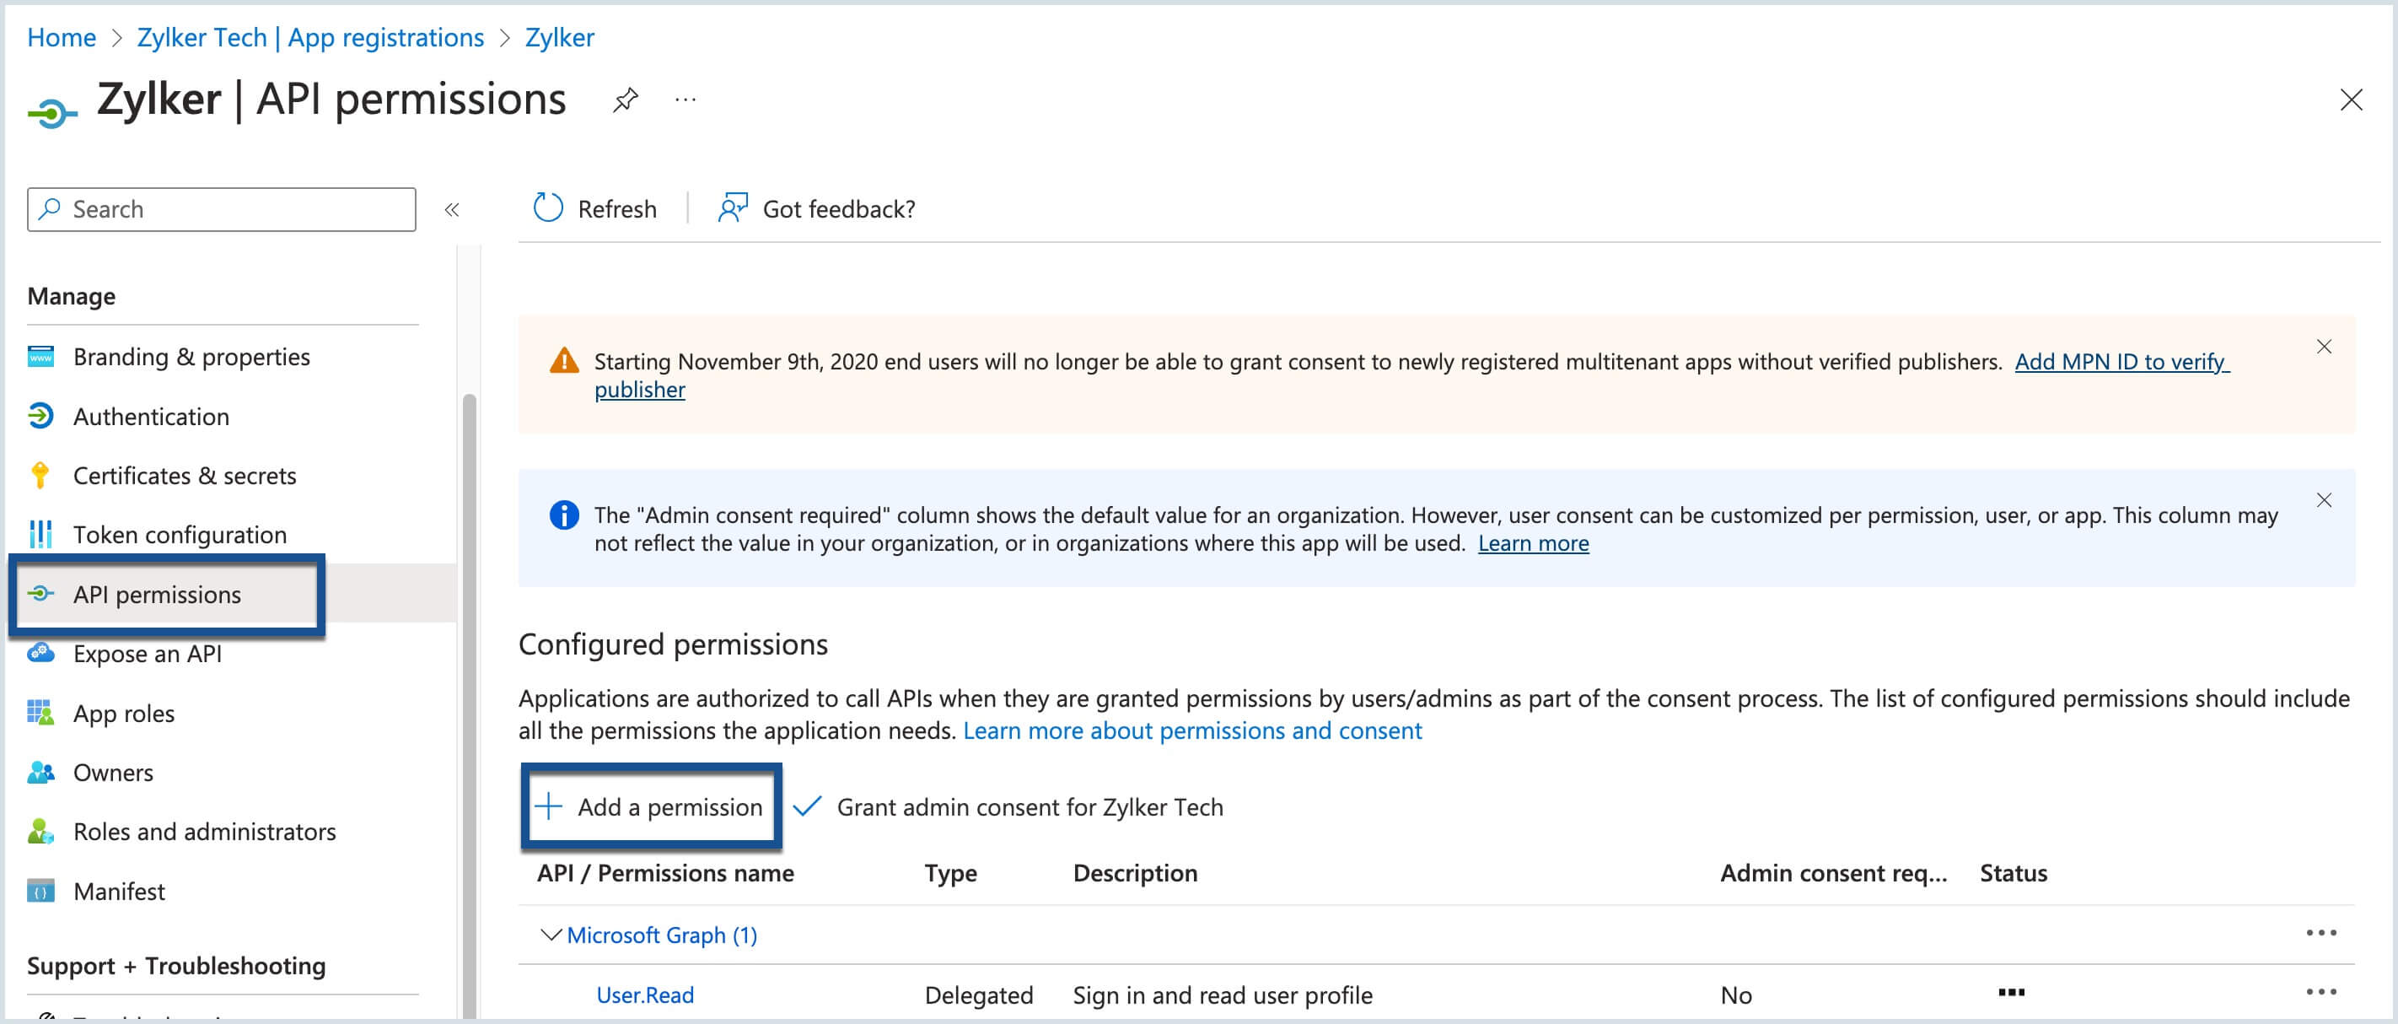The image size is (2398, 1024).
Task: Open the User.Read permission
Action: pyautogui.click(x=645, y=995)
